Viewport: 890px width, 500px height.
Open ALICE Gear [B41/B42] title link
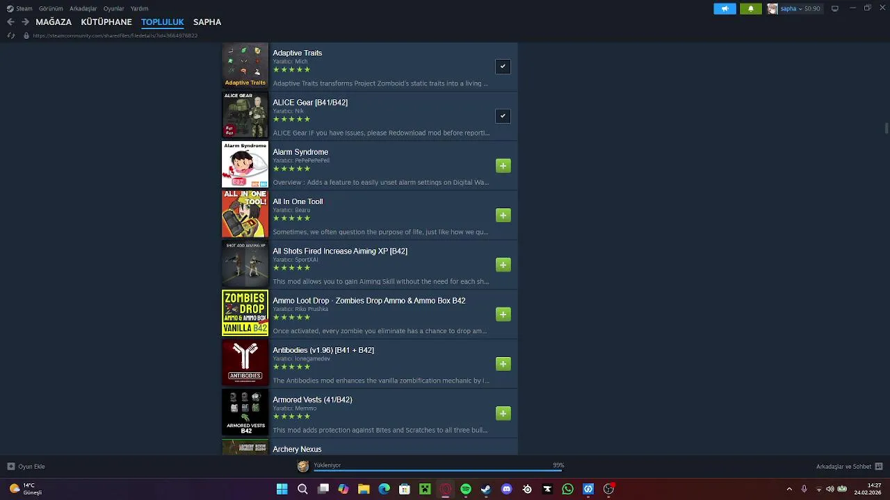click(310, 102)
